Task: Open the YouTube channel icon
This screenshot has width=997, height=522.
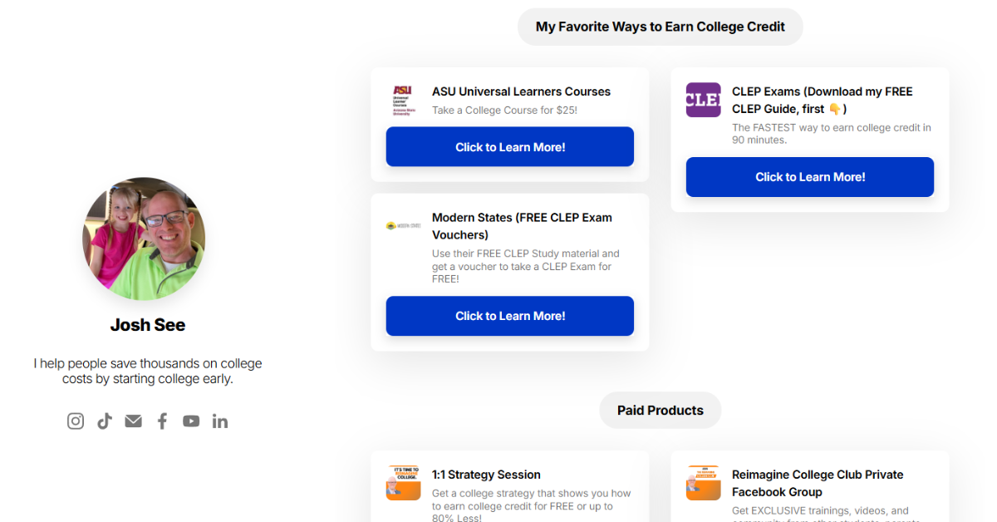Action: click(191, 421)
